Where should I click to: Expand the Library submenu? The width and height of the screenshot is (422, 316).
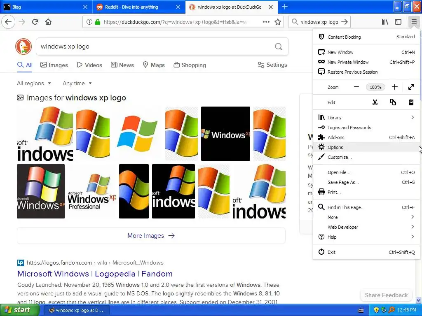[x=366, y=117]
